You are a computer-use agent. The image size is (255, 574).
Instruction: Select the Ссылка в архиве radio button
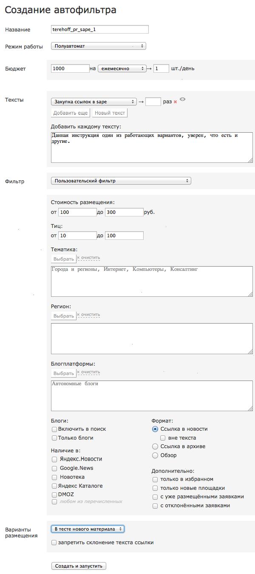click(155, 446)
